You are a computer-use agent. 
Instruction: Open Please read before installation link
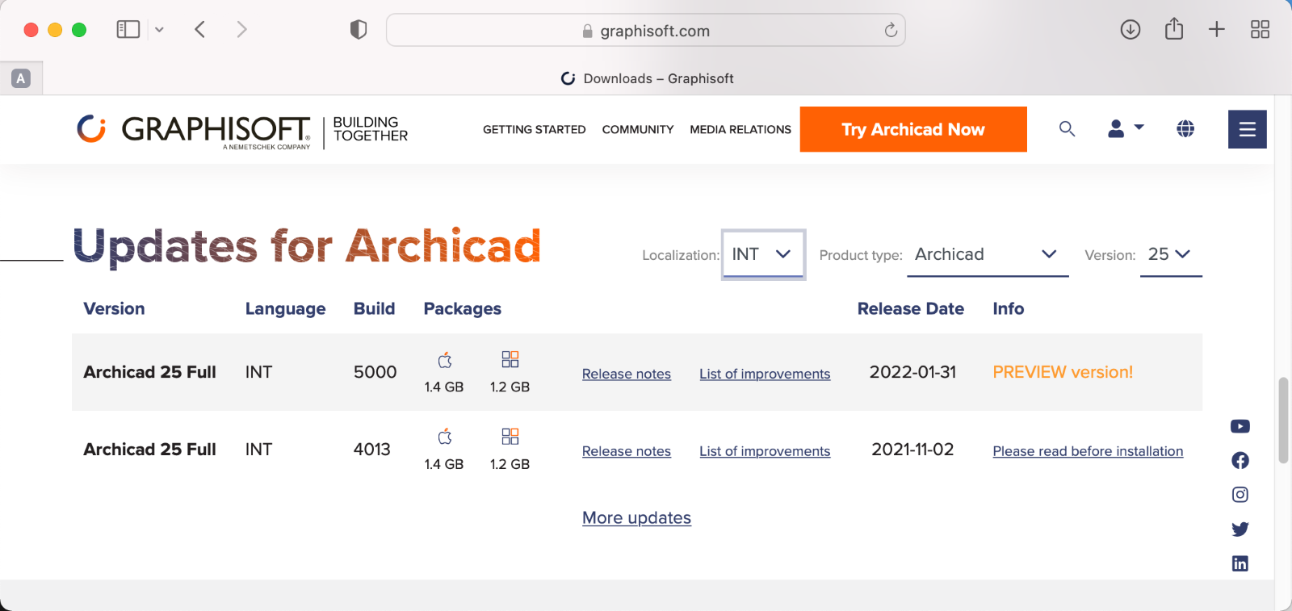(x=1088, y=451)
